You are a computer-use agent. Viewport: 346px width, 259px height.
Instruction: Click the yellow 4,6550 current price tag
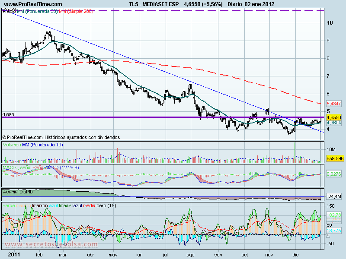coord(333,117)
